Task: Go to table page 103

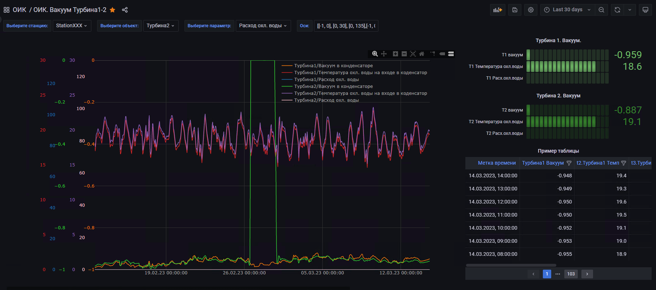Action: click(571, 274)
